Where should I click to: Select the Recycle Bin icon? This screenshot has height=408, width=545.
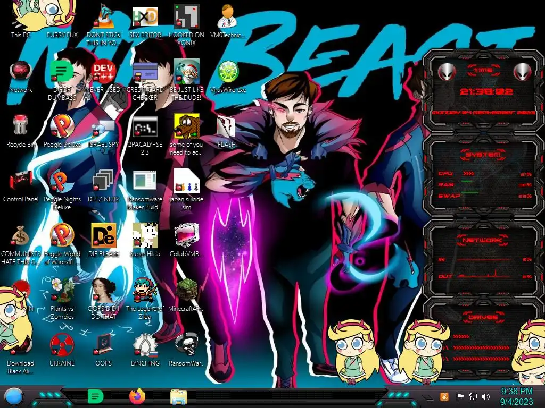pos(21,131)
